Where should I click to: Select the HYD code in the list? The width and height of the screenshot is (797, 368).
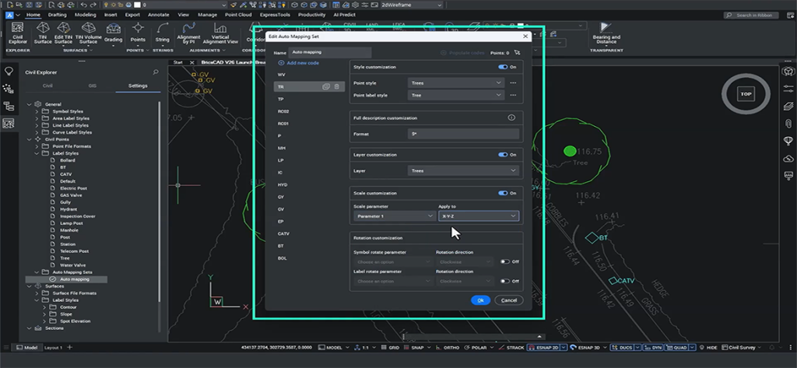[283, 184]
